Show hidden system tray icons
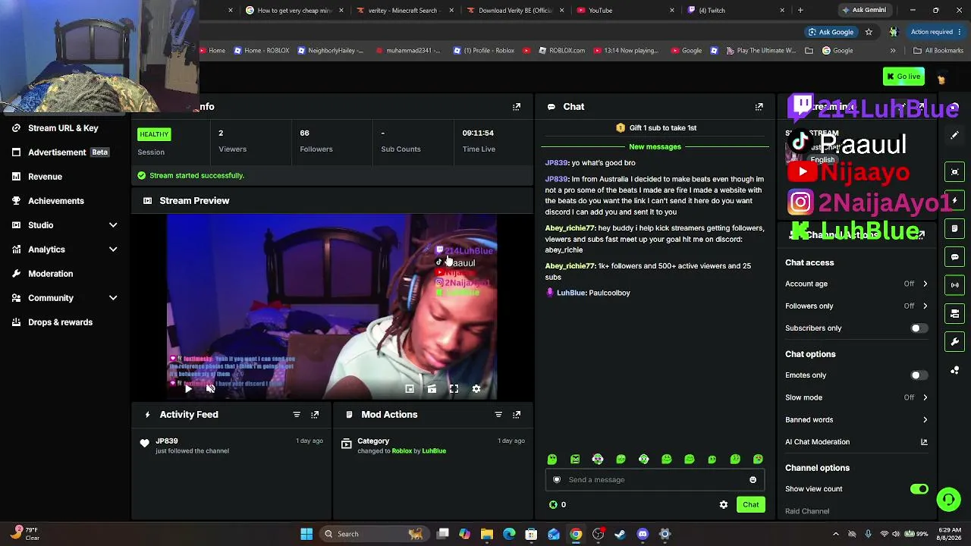Image resolution: width=971 pixels, height=546 pixels. [x=836, y=534]
